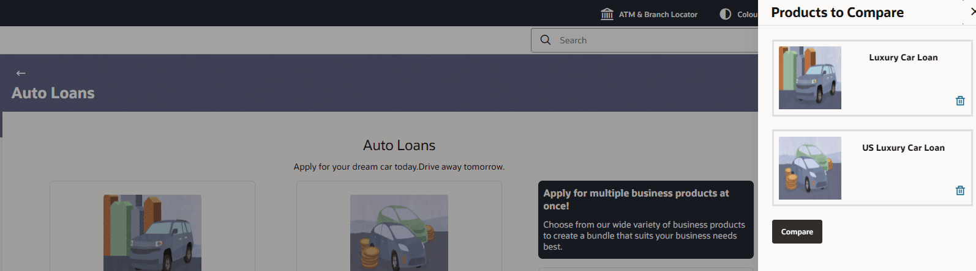Image resolution: width=976 pixels, height=271 pixels.
Task: Delete Luxury Car Loan from compare list
Action: pos(960,101)
